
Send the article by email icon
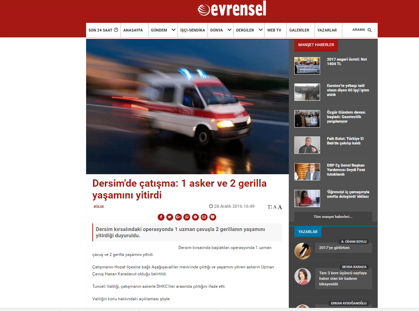(204, 217)
